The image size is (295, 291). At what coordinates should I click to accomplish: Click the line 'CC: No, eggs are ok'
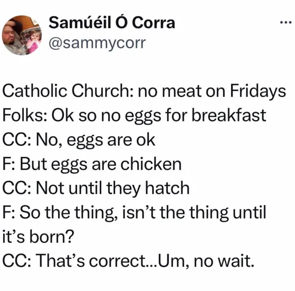(x=79, y=140)
